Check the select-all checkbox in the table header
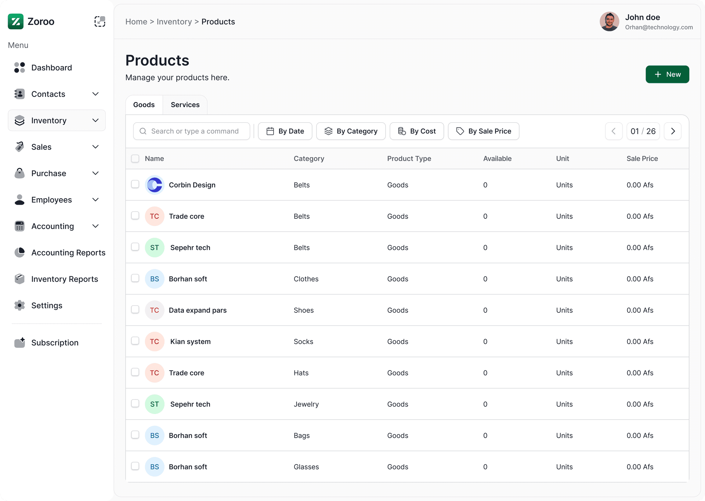 135,159
